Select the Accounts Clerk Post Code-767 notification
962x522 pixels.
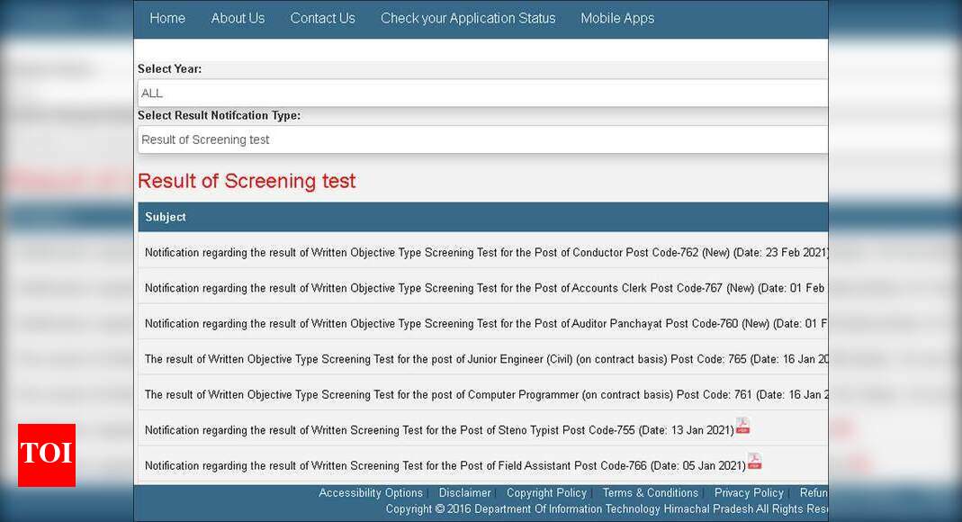click(486, 288)
